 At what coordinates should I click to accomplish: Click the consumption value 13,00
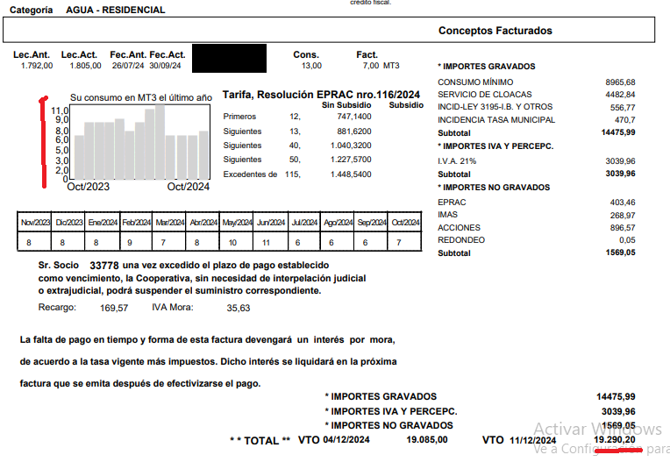click(311, 66)
